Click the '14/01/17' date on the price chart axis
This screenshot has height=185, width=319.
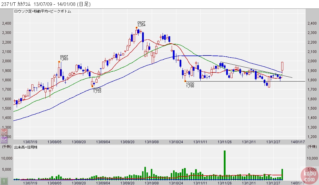coord(298,142)
